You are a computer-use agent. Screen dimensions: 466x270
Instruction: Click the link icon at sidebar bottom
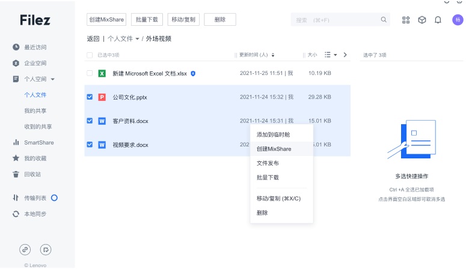coord(25,250)
